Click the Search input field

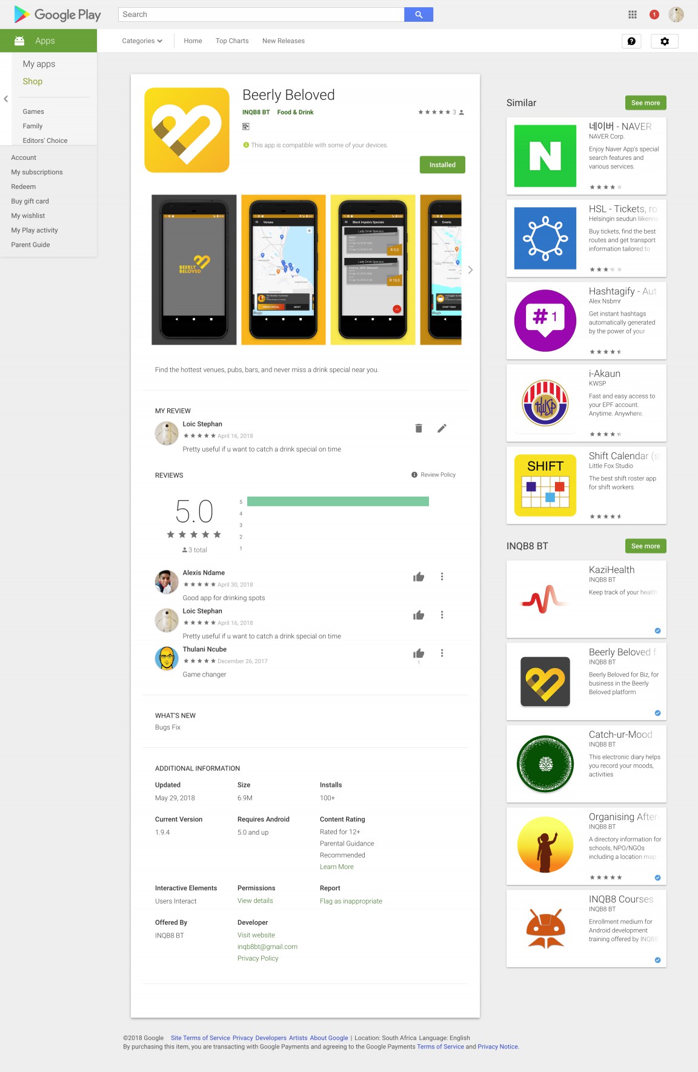click(261, 15)
